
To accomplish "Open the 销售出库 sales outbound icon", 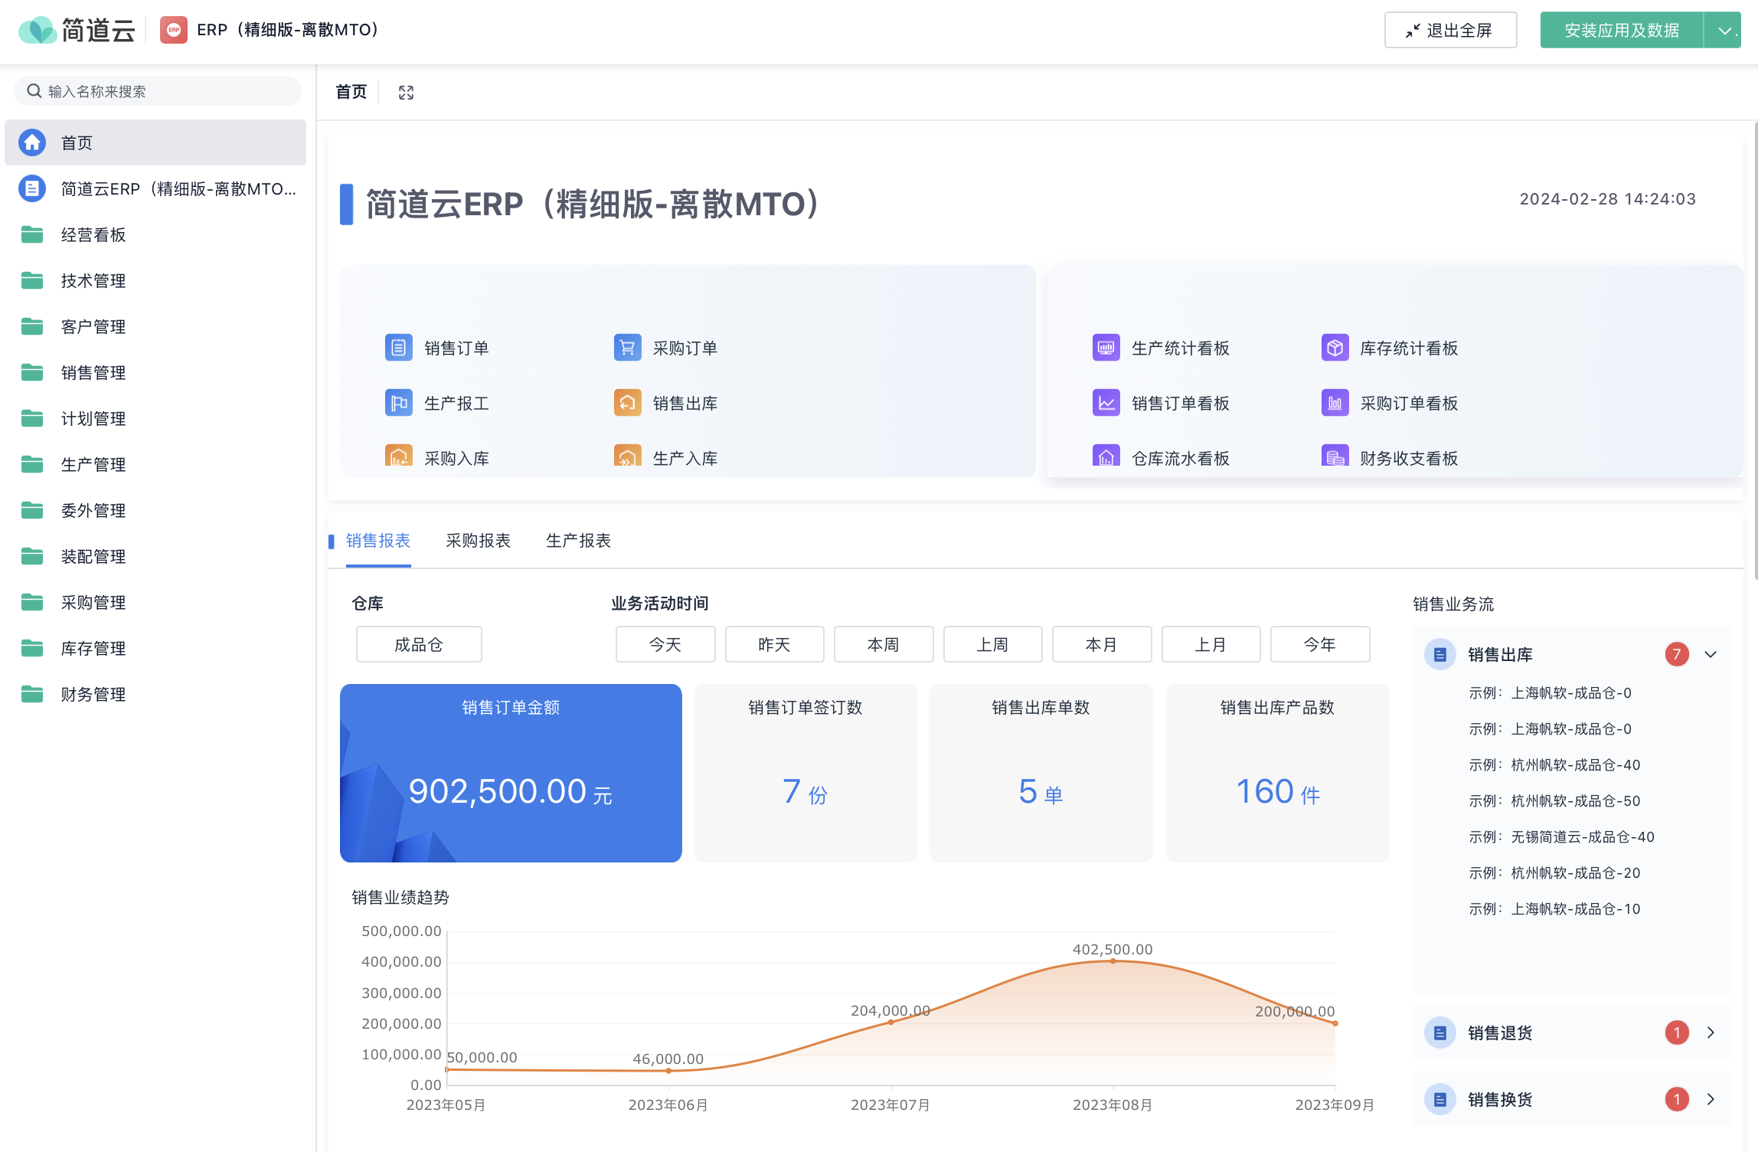I will (x=627, y=402).
